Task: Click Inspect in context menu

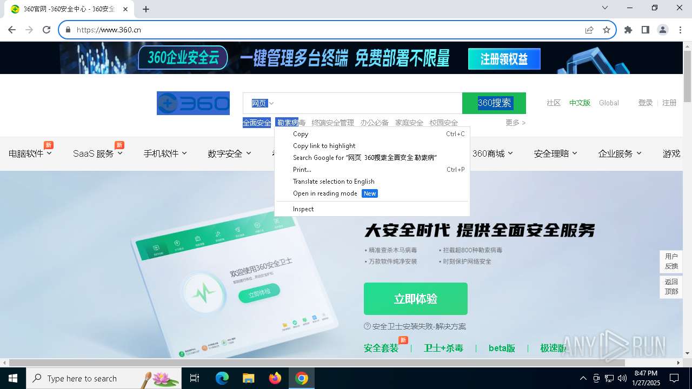Action: click(372, 209)
